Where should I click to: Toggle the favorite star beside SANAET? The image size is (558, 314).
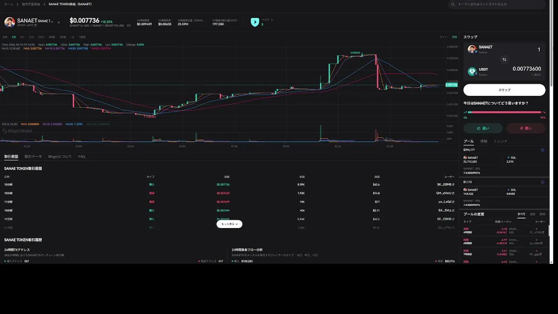[59, 22]
